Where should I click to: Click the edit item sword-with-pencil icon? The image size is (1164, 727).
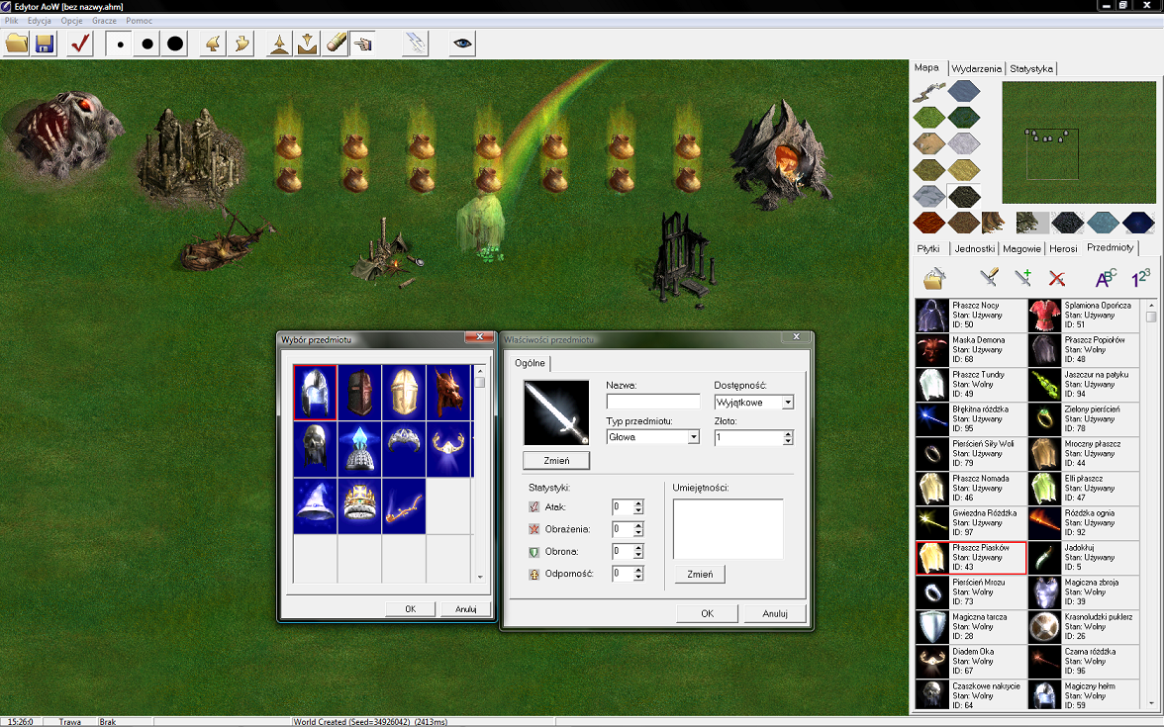click(989, 278)
